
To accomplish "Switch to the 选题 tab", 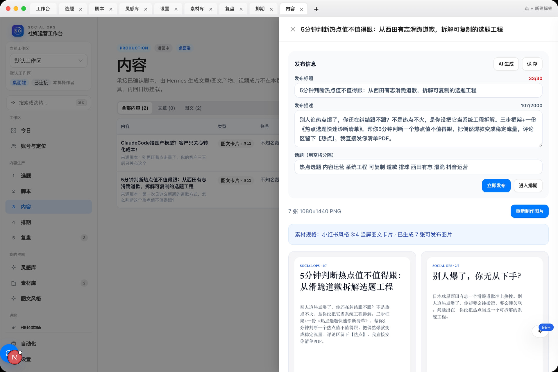I will point(69,9).
